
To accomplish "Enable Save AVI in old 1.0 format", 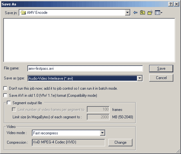I will (5, 95).
